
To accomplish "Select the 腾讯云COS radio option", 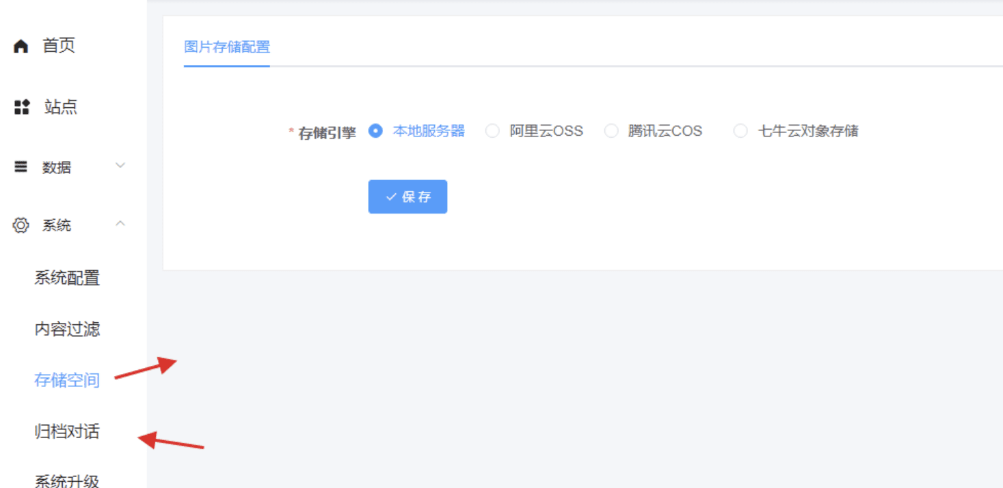I will 611,131.
